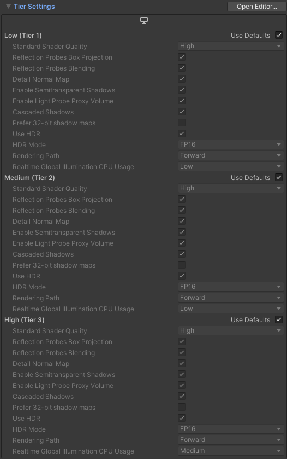The image size is (287, 459).
Task: Open Tier 3 HDR Mode dropdown
Action: click(x=231, y=429)
